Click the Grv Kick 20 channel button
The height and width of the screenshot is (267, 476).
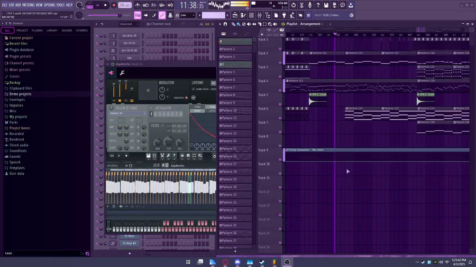click(x=130, y=36)
